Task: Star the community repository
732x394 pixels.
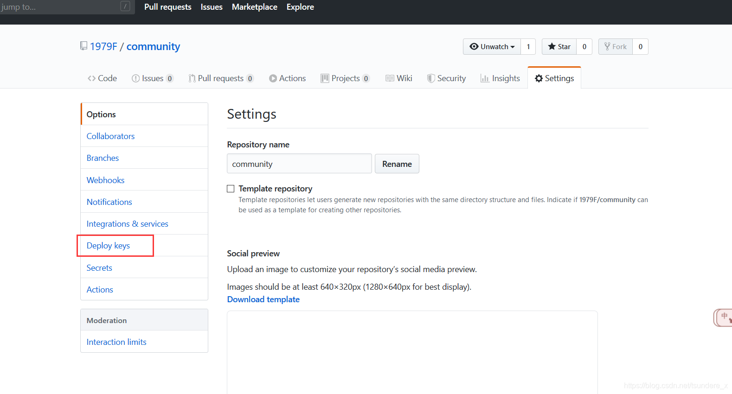Action: [x=559, y=46]
